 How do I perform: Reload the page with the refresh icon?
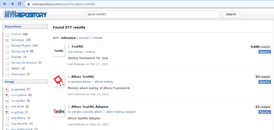(19, 4)
